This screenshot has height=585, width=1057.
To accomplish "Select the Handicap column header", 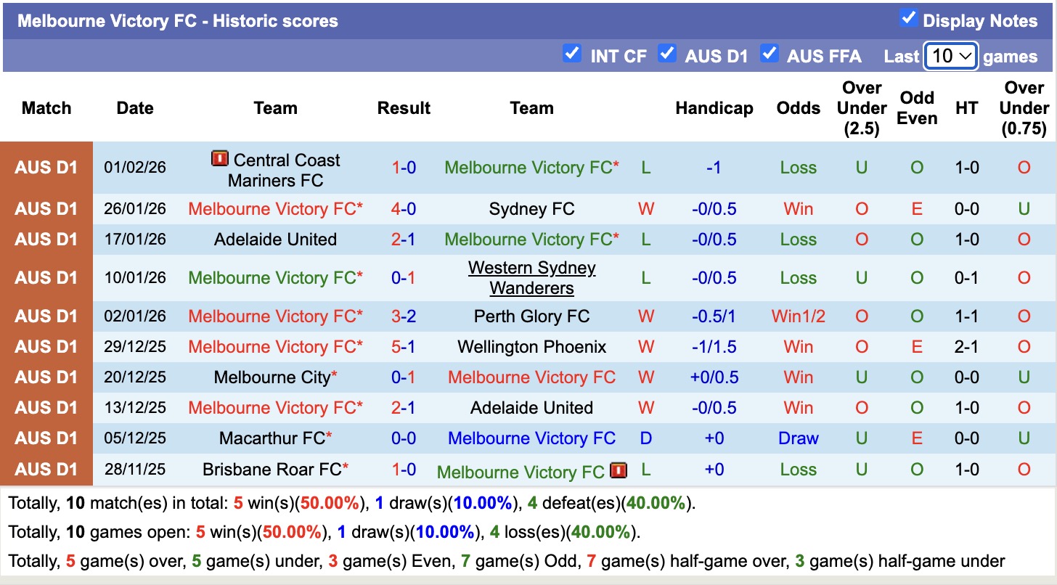I will [x=714, y=107].
